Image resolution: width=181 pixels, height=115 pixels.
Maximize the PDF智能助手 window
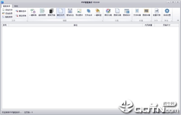coord(173,2)
